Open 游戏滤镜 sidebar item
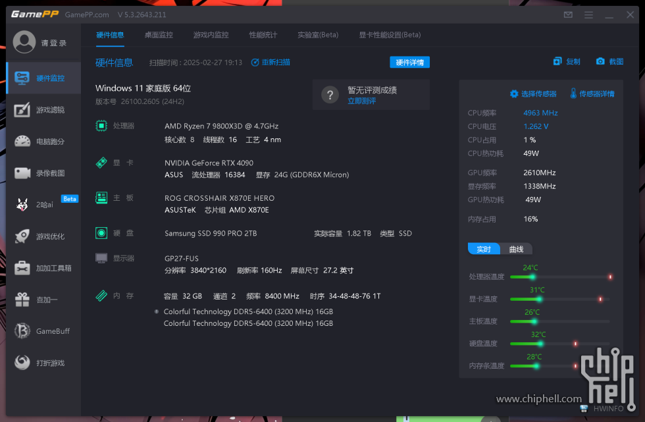 (43, 110)
